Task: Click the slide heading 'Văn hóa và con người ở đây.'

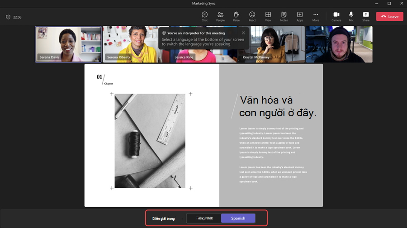Action: [x=278, y=106]
